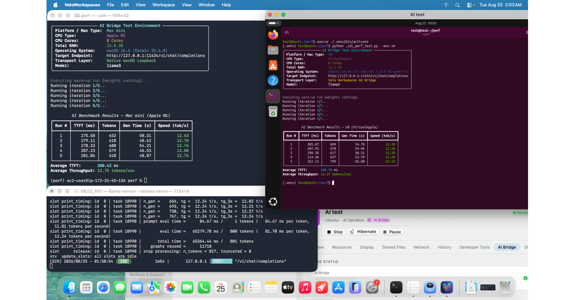Open the File menu
This screenshot has height=300, width=575.
(111, 5)
